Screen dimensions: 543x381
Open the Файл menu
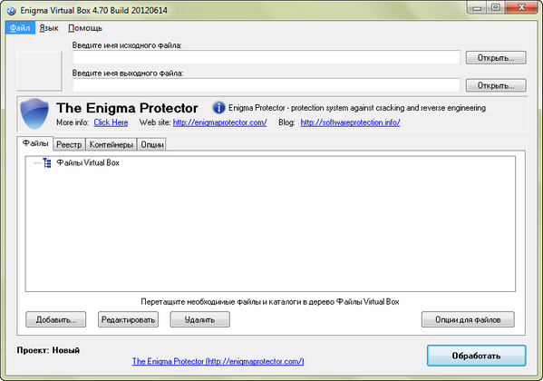click(20, 28)
